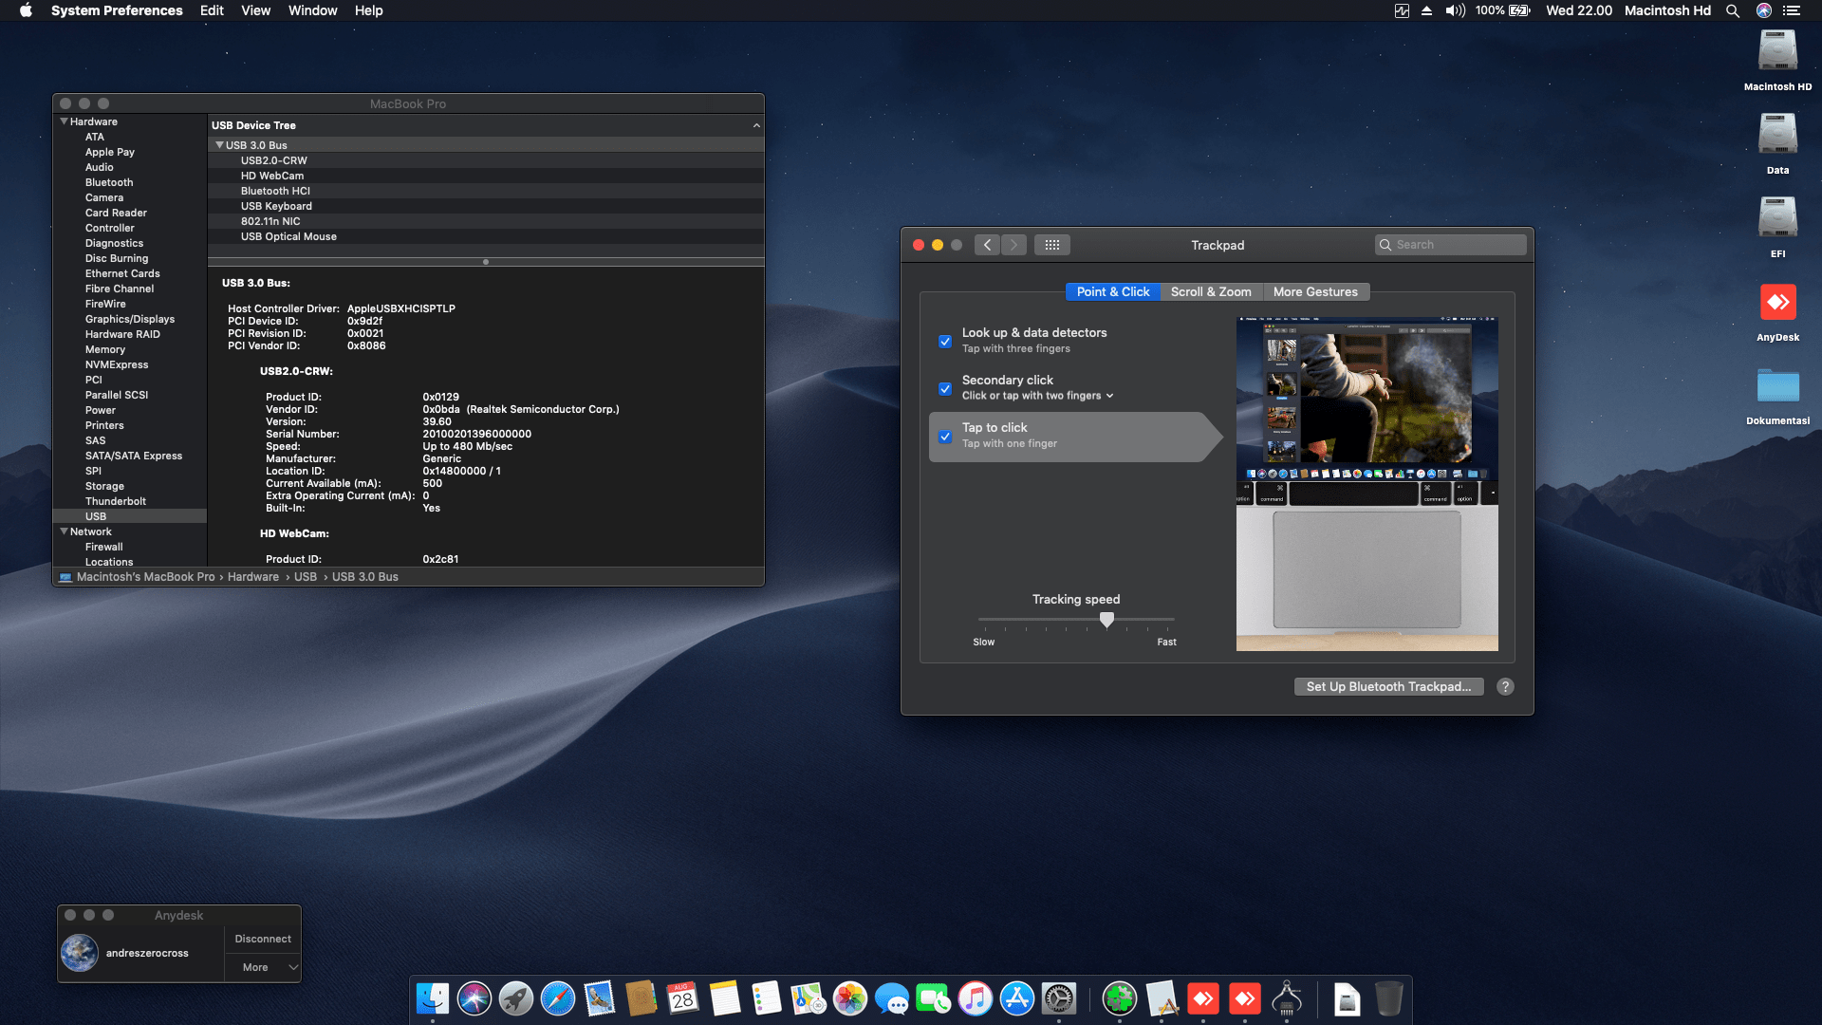1822x1025 pixels.
Task: Open the Edit menu
Action: coord(212,10)
